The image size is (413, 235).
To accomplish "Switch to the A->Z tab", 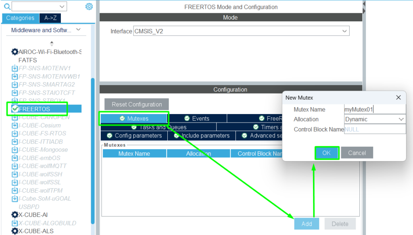I will (50, 18).
